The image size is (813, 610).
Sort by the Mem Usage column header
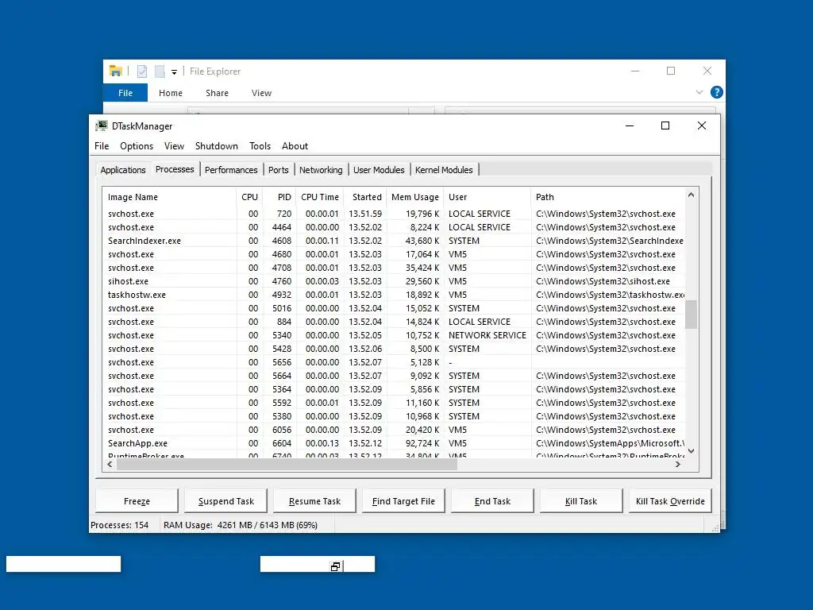(414, 197)
